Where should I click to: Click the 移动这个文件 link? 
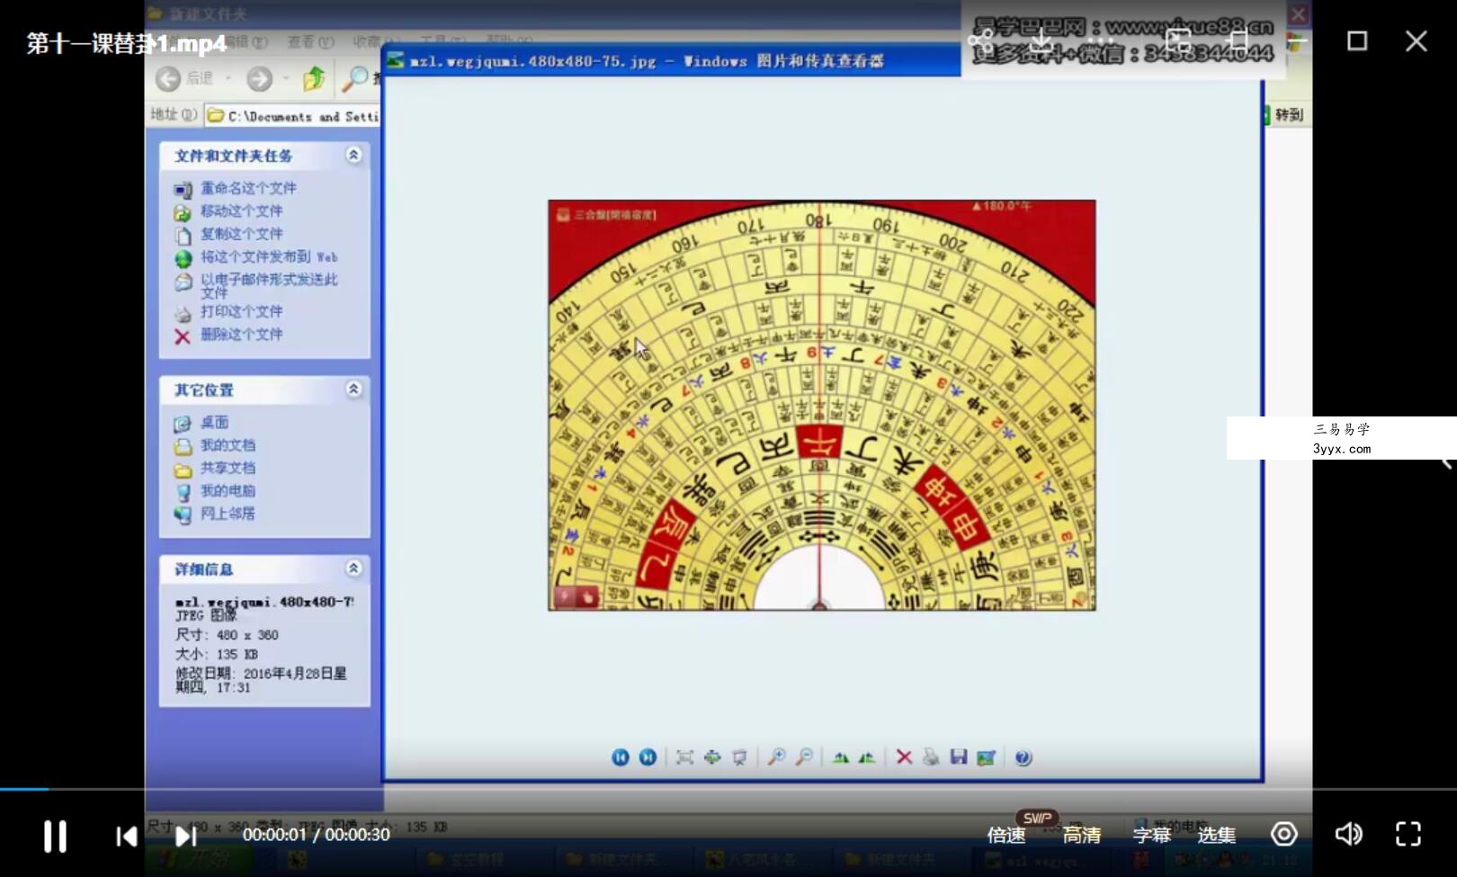241,210
